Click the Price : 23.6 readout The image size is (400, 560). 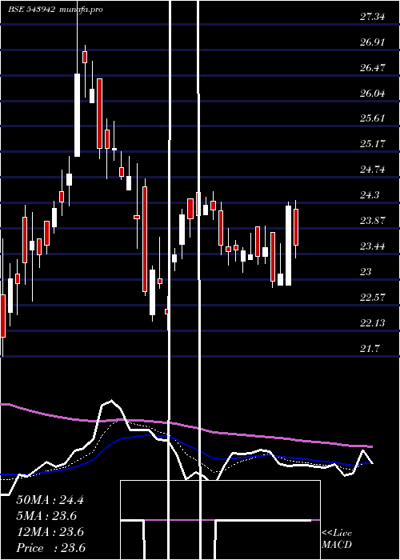click(x=50, y=548)
